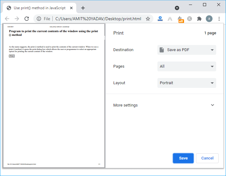
Task: Open the Pages dropdown set to All
Action: pos(187,66)
